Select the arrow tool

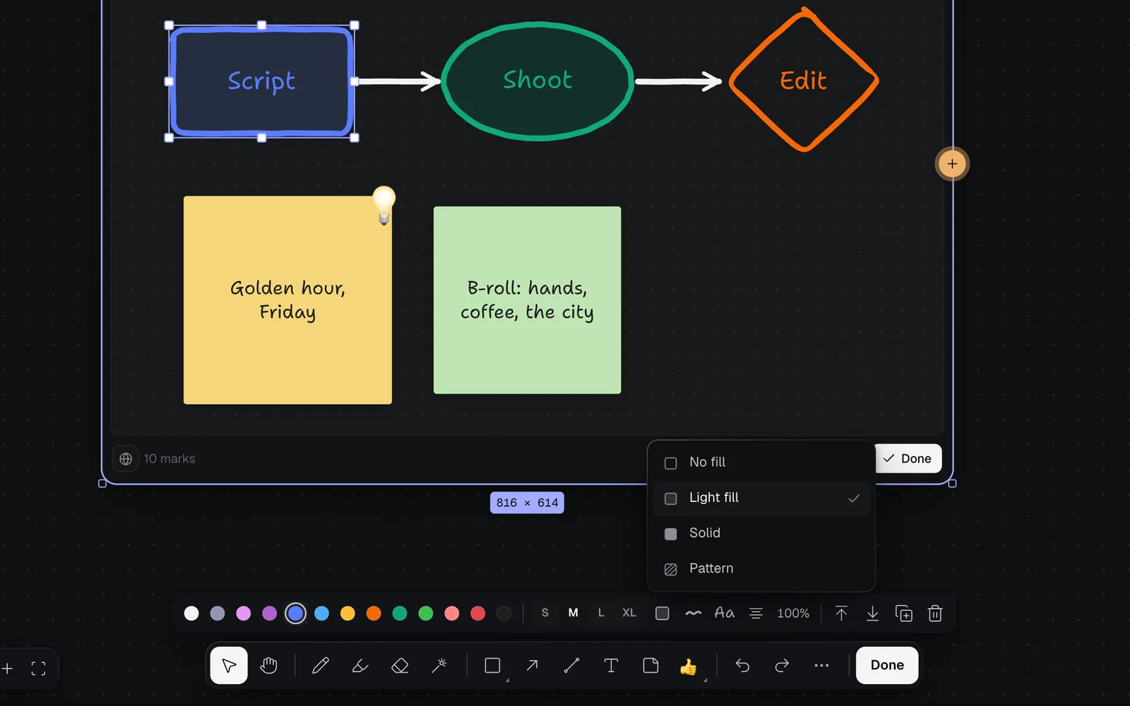tap(532, 666)
